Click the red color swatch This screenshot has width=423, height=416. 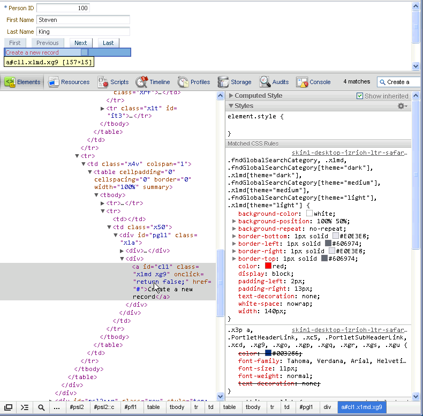coord(268,266)
